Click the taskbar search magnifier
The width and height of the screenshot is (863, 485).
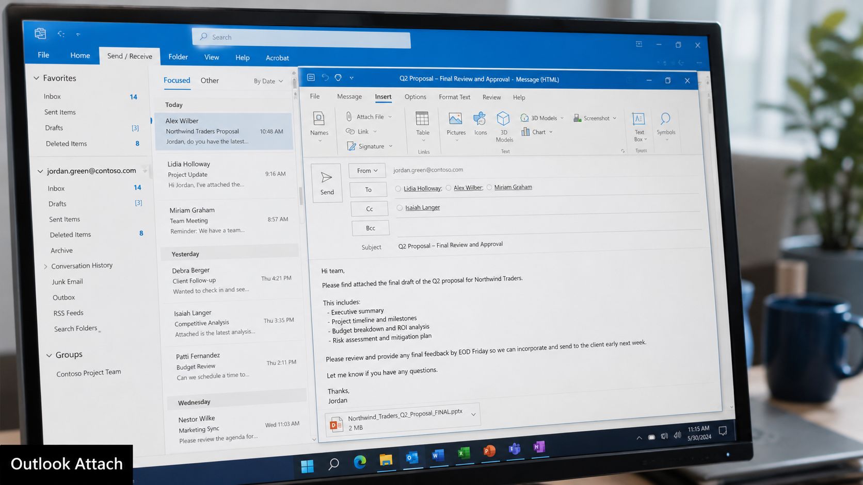tap(333, 464)
